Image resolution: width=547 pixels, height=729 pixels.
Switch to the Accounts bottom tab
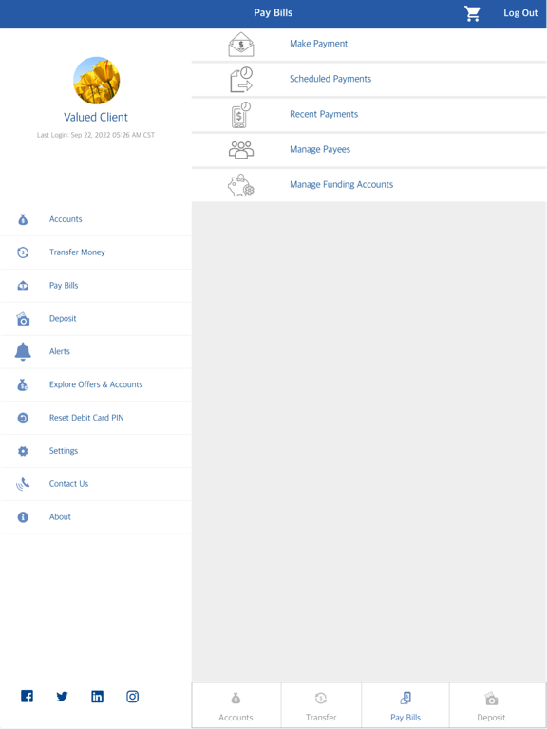pyautogui.click(x=236, y=706)
